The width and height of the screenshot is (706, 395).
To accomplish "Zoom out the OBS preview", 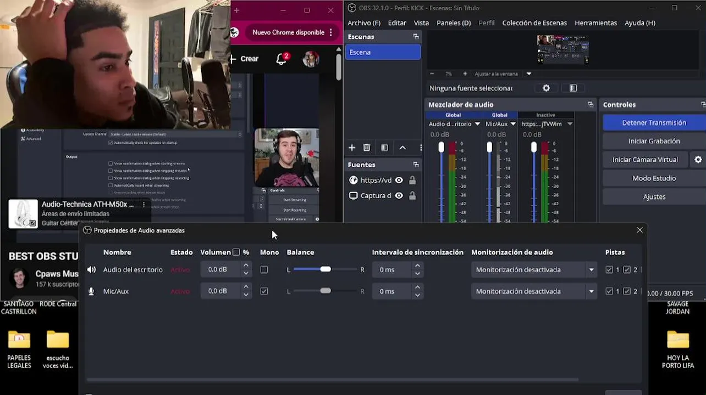I will pyautogui.click(x=432, y=74).
